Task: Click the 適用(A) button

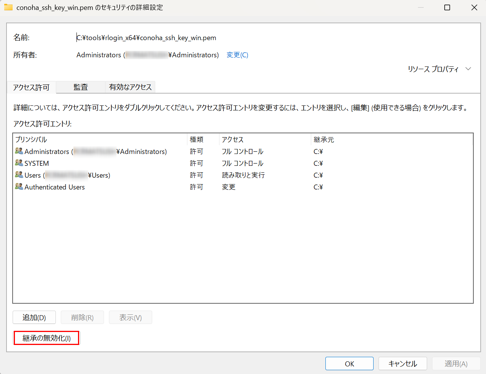Action: (x=456, y=363)
